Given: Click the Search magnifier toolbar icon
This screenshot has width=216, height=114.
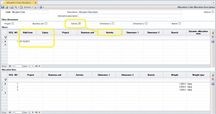Looking at the screenshot, I should pos(16,7).
